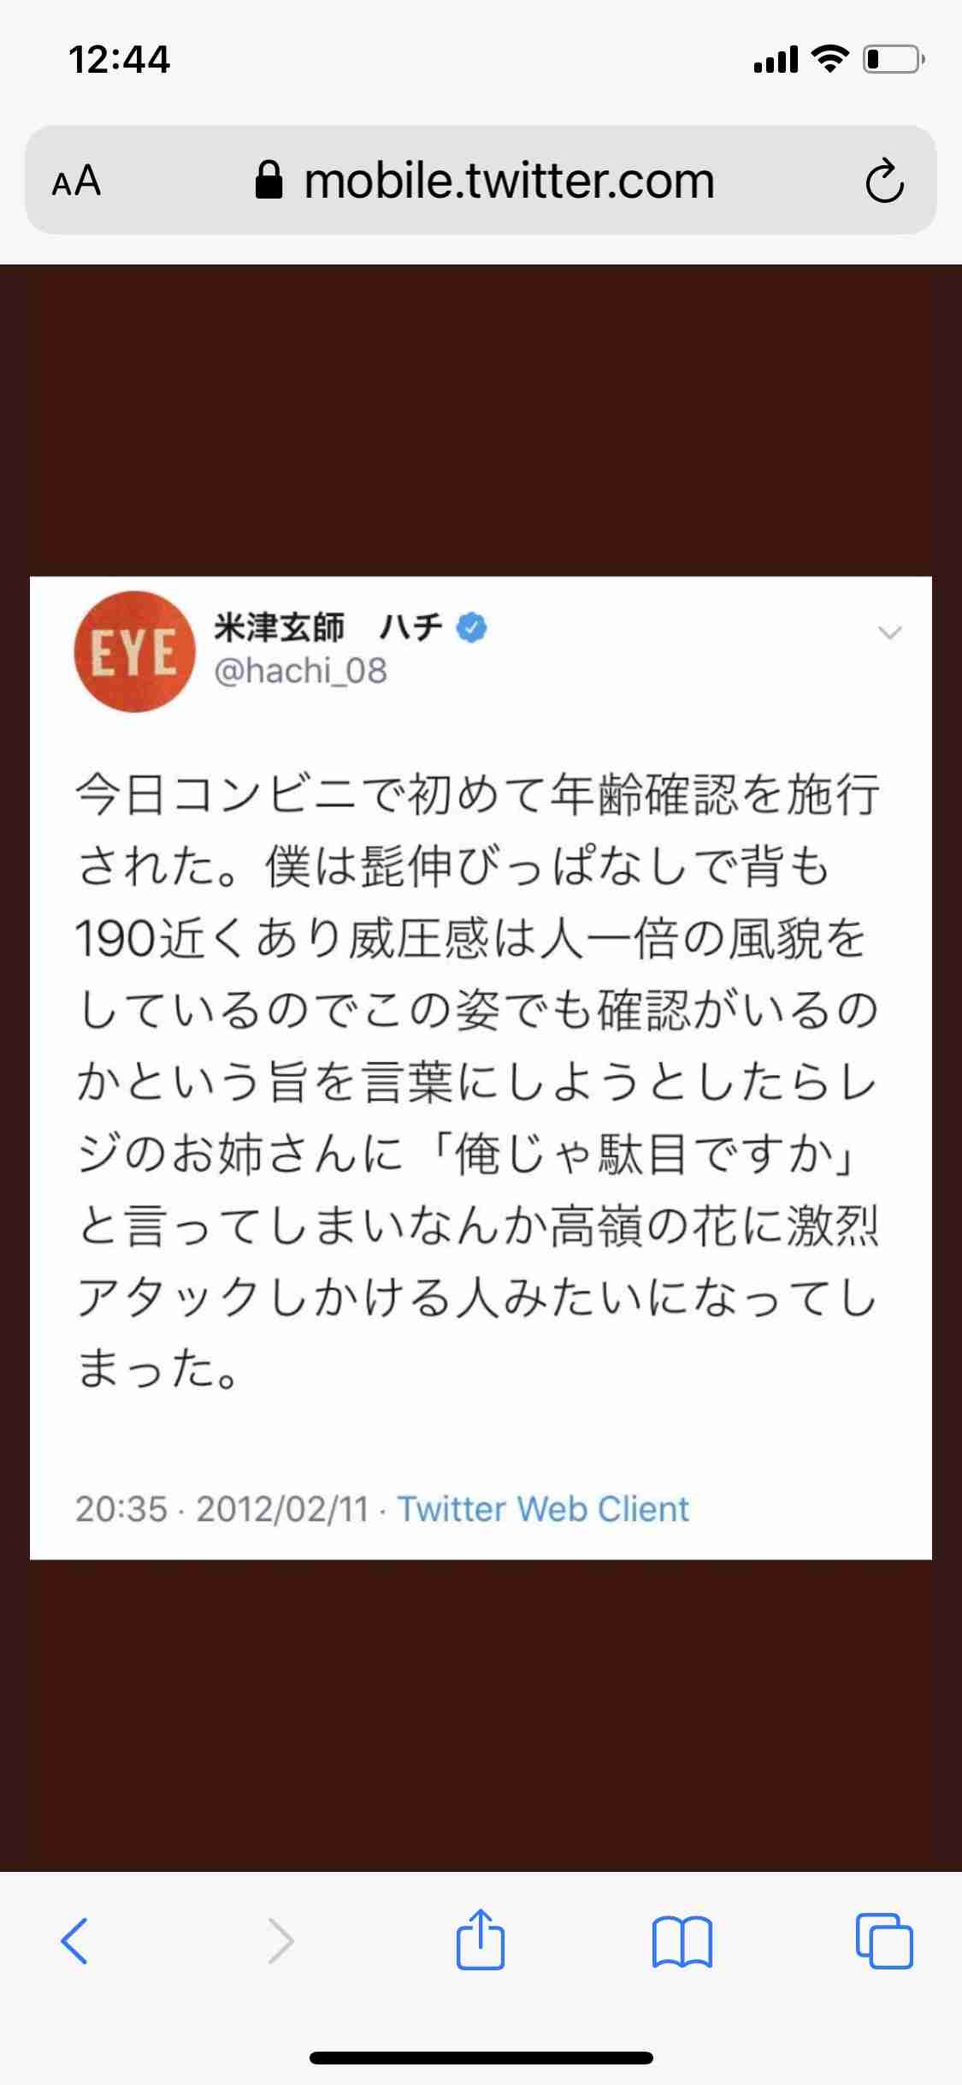Tap the tweet body text
The height and width of the screenshot is (2085, 962).
click(477, 1082)
